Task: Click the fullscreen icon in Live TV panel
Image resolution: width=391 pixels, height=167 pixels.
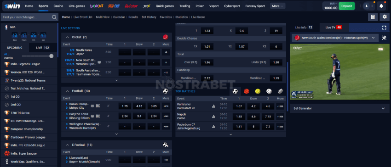Action: (x=384, y=28)
